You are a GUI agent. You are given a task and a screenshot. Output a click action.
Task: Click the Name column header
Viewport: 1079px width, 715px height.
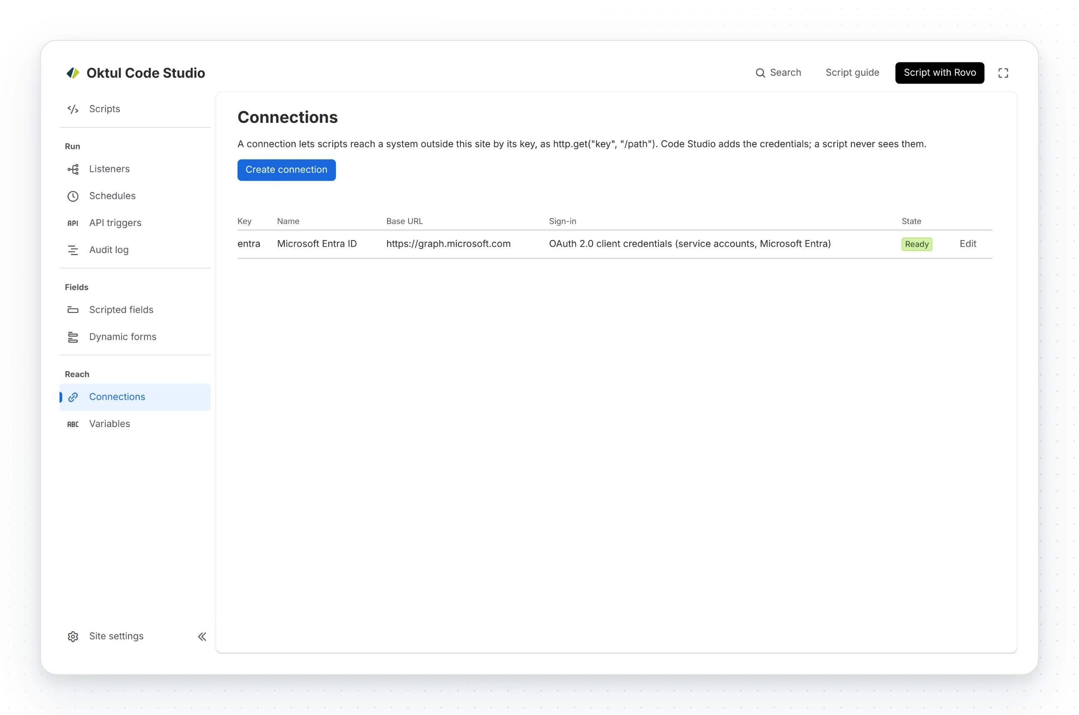click(288, 221)
